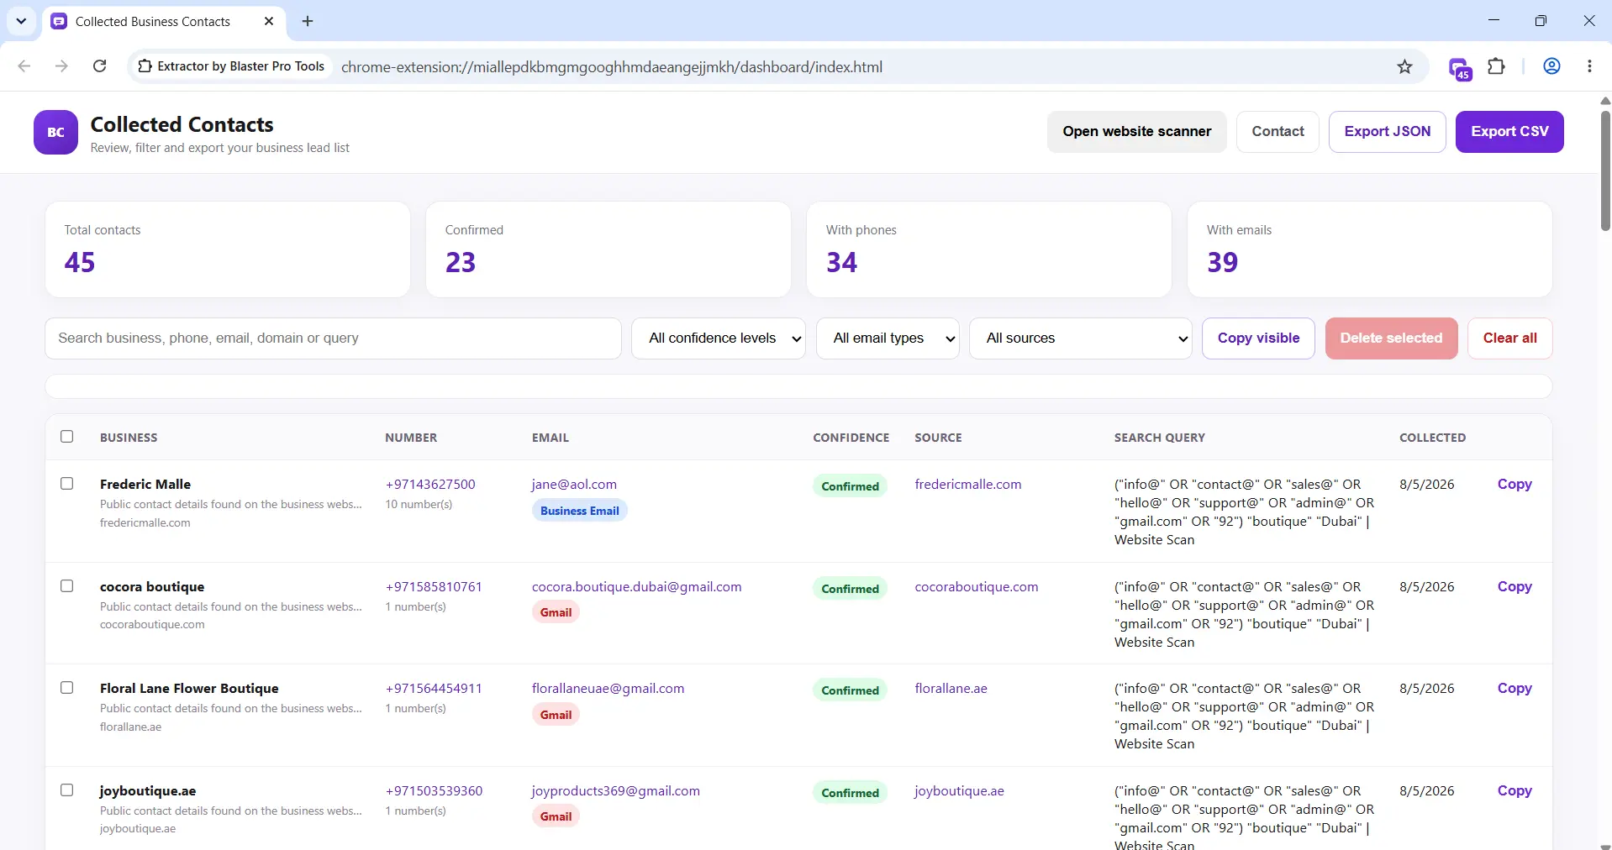Export contacts as JSON

point(1387,132)
